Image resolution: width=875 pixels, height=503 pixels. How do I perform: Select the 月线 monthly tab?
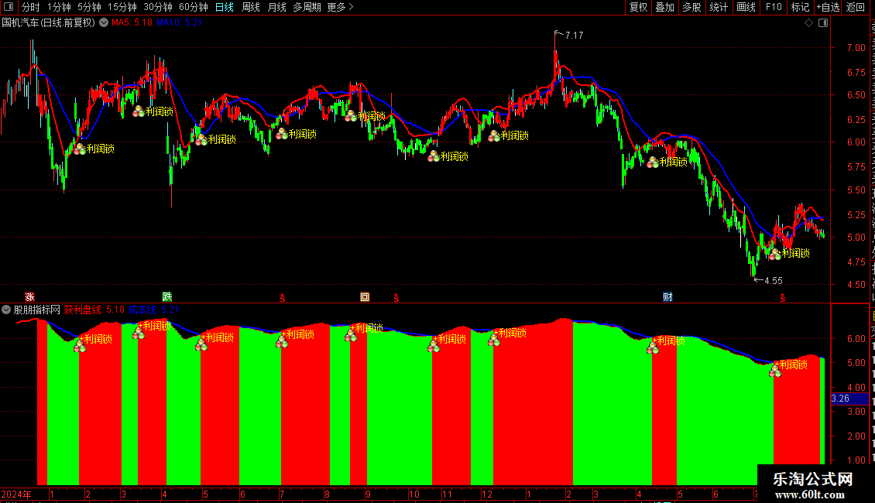(x=276, y=7)
